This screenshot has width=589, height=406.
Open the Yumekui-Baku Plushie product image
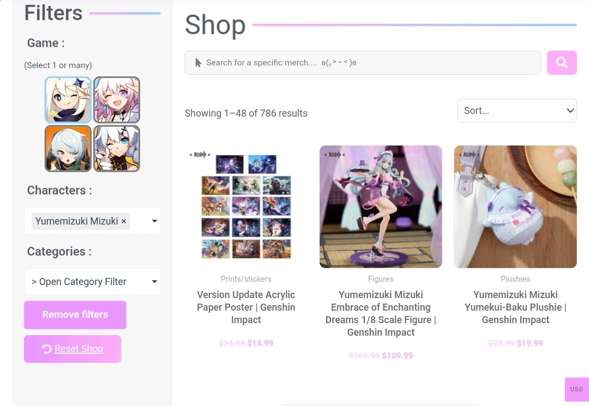pyautogui.click(x=515, y=207)
